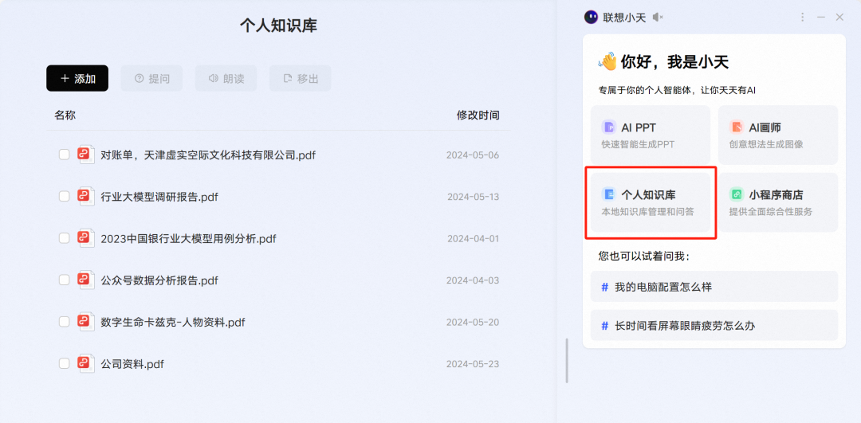Click the 提问 button

coord(151,78)
